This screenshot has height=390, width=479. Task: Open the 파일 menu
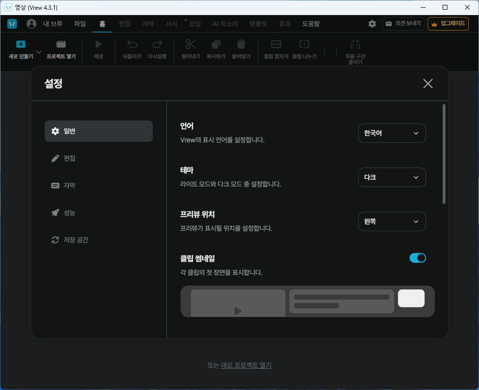(x=80, y=23)
